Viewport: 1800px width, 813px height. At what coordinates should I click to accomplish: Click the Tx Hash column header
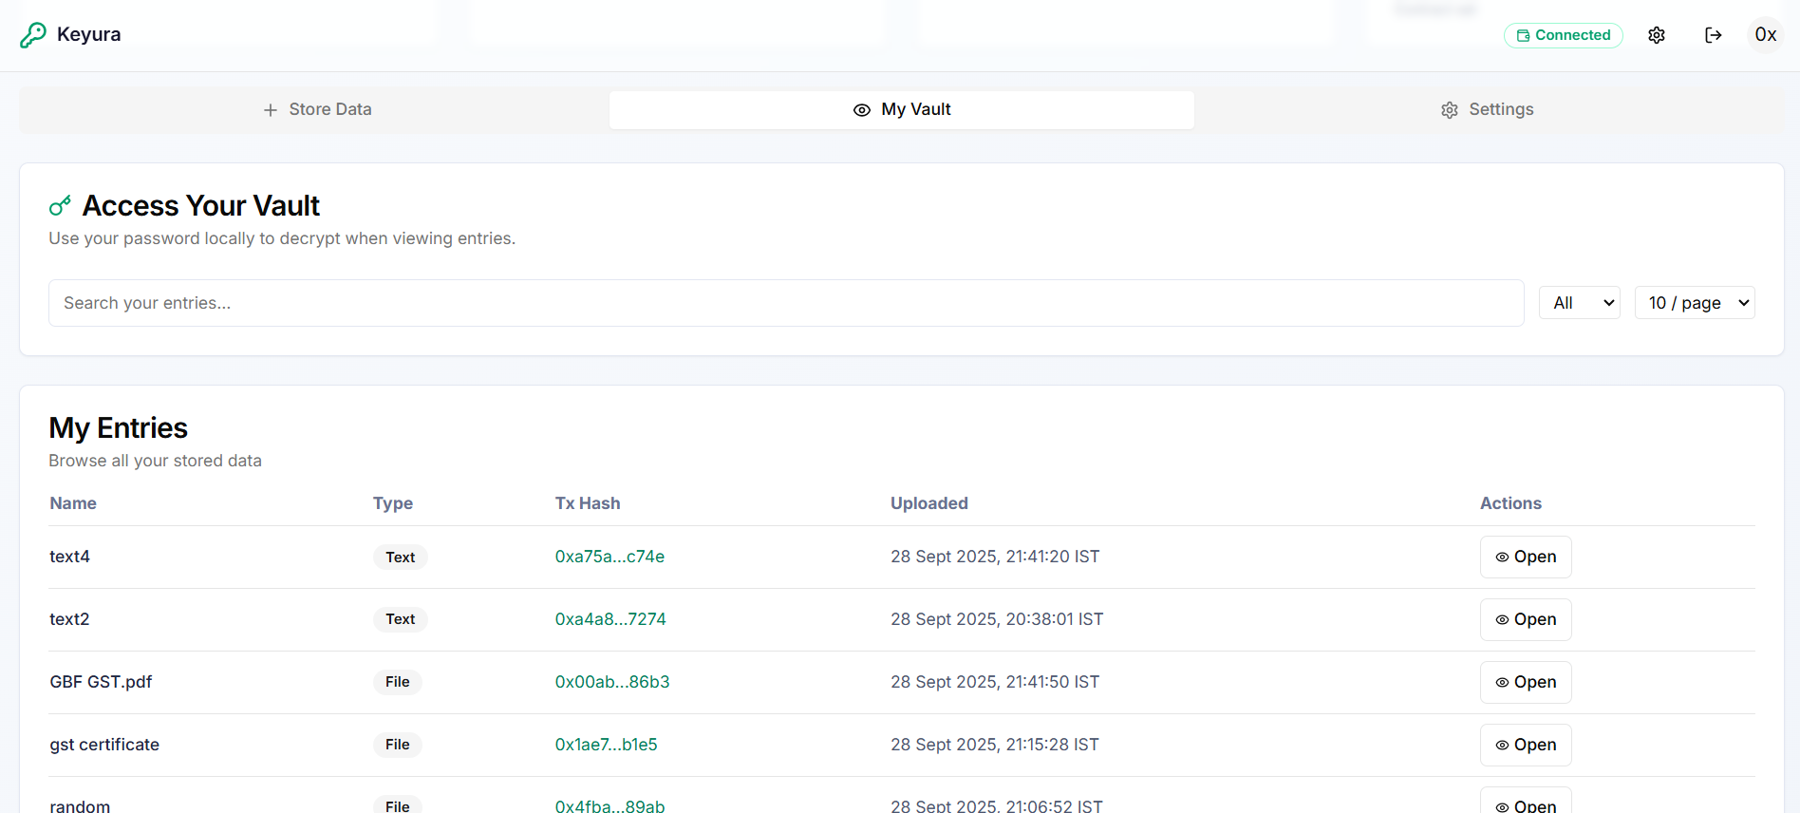588,503
